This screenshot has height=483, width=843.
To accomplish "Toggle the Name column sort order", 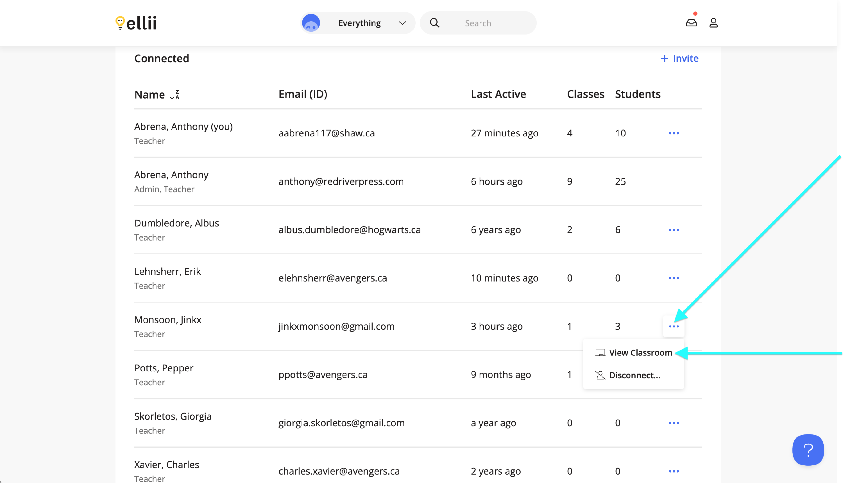I will (x=175, y=95).
